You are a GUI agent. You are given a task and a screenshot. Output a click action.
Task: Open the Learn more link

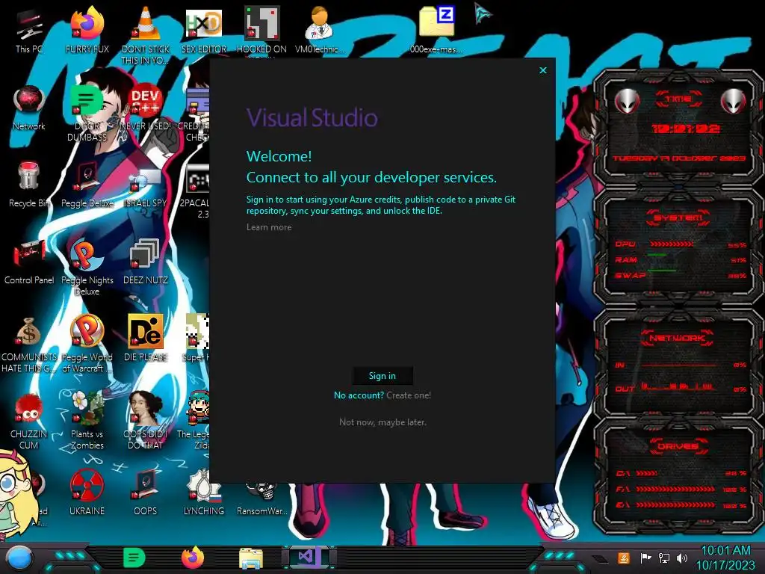coord(269,227)
